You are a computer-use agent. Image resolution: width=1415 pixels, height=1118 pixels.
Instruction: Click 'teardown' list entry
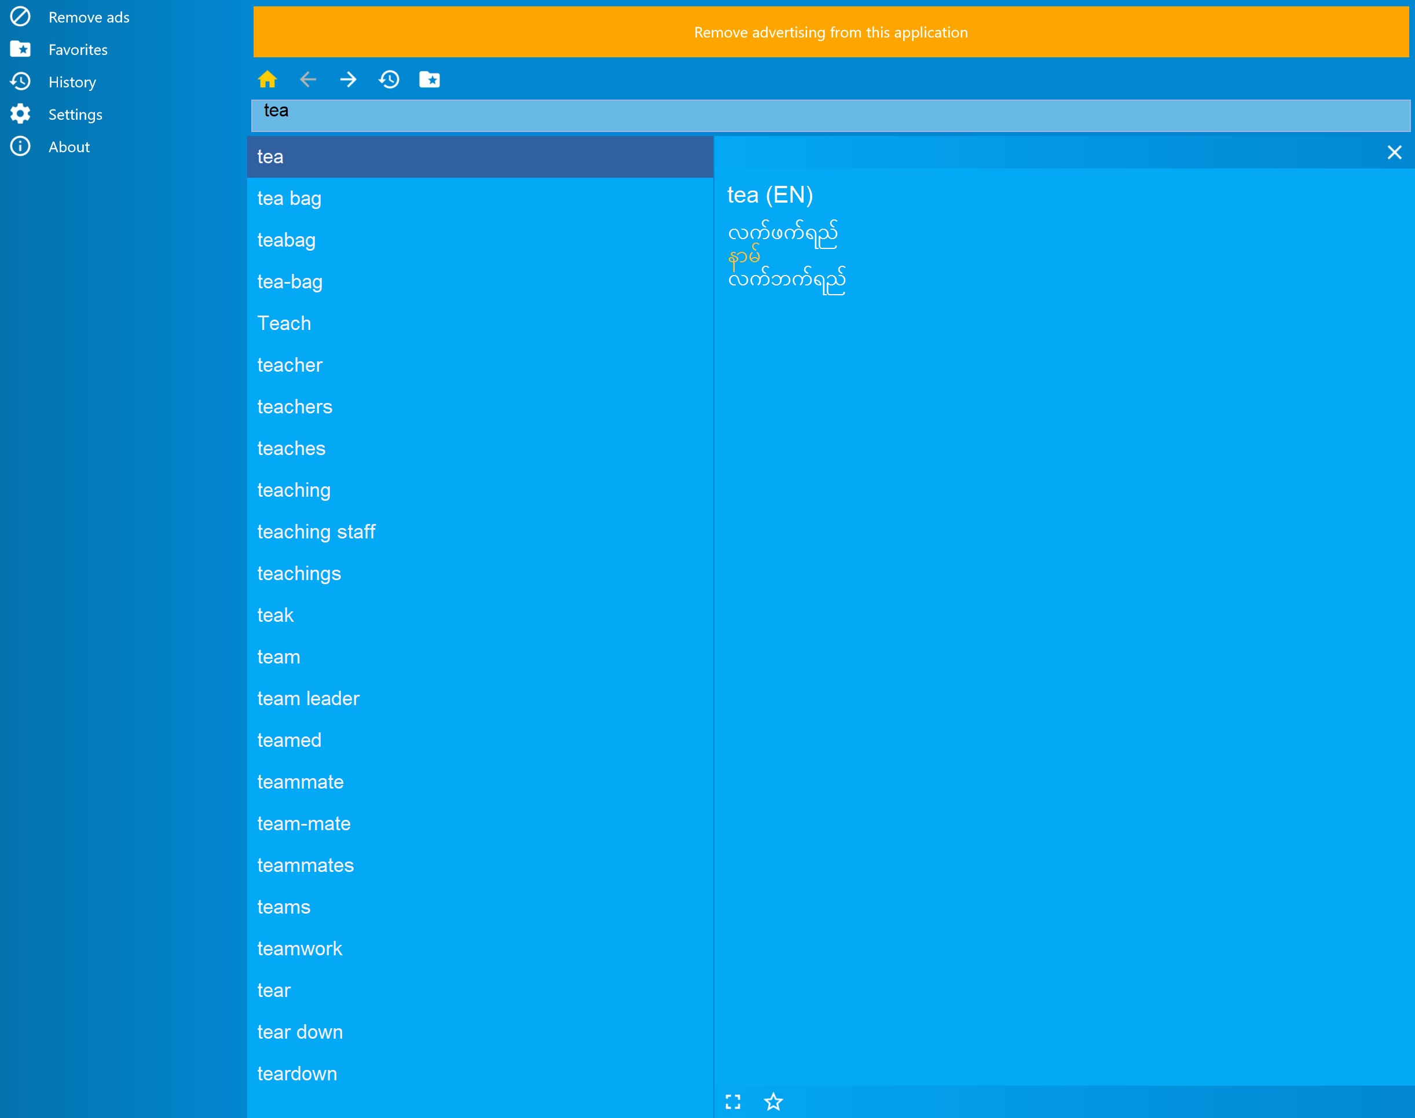(296, 1073)
